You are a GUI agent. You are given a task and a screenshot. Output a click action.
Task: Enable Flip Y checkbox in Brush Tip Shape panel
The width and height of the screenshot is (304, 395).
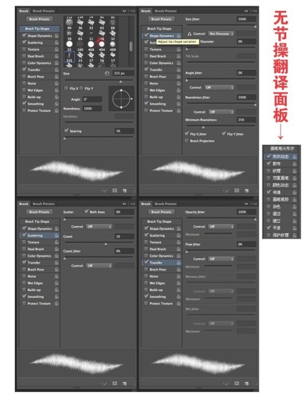[x=81, y=88]
